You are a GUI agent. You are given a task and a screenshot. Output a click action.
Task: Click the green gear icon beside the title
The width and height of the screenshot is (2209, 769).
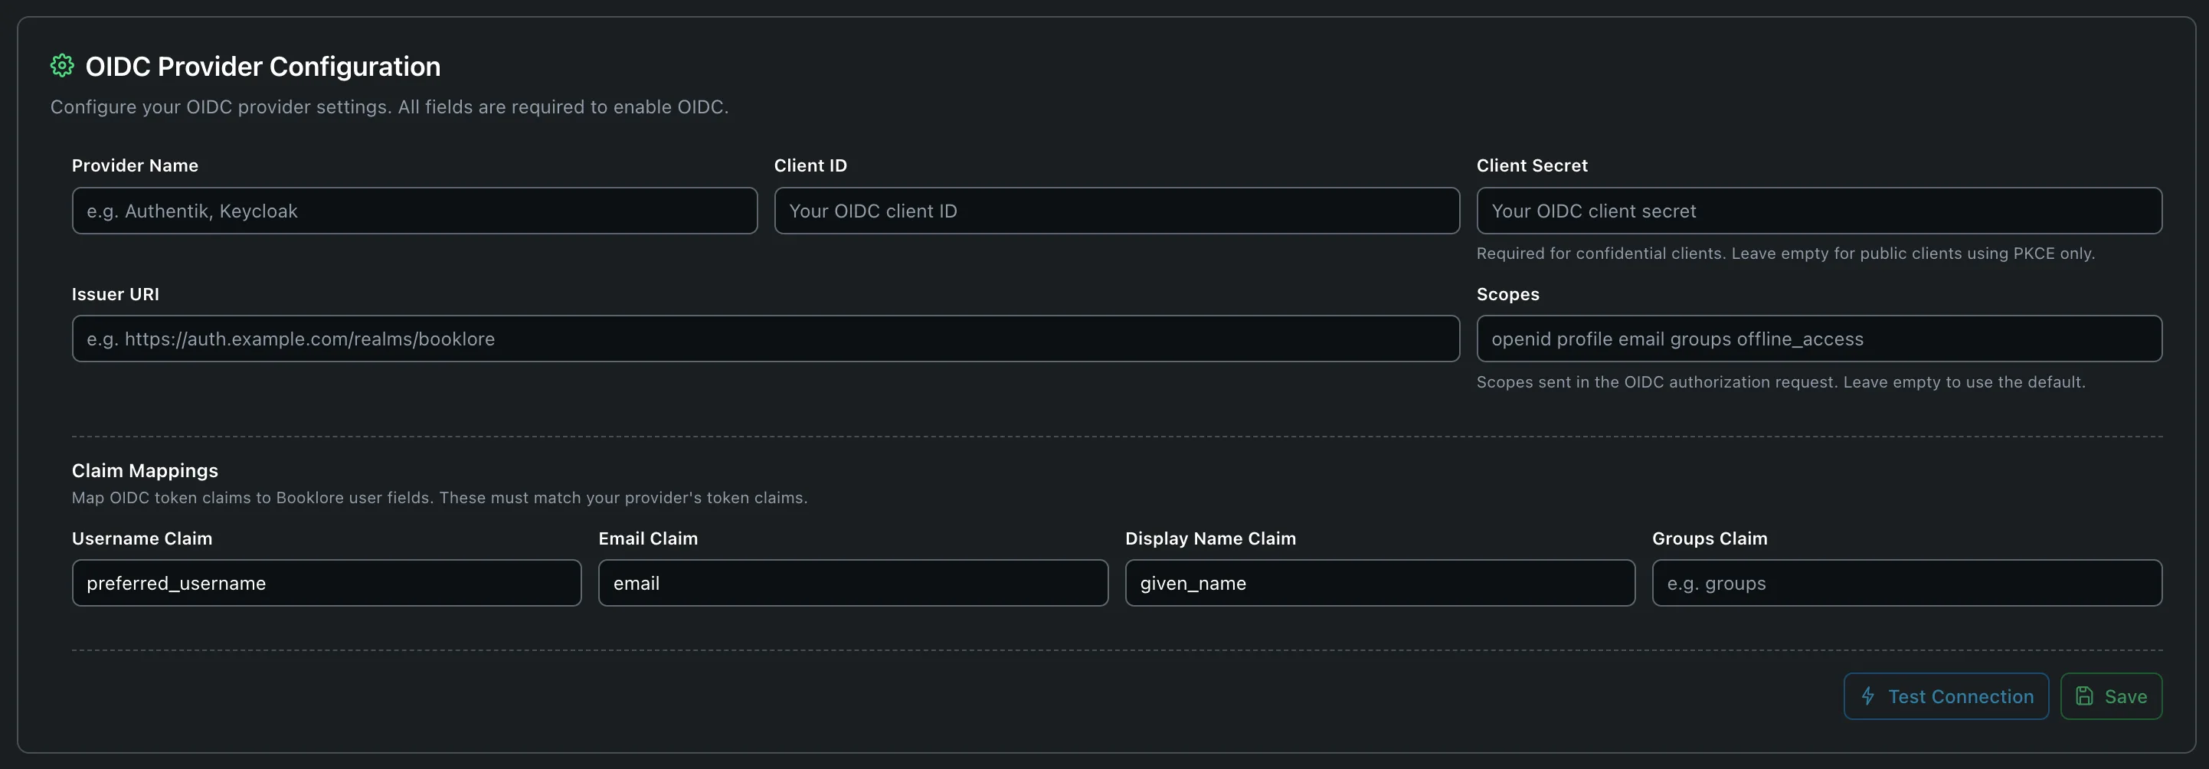[62, 65]
